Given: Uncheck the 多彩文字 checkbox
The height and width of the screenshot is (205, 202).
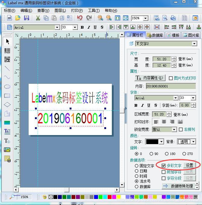Looking at the screenshot, I should [x=163, y=166].
